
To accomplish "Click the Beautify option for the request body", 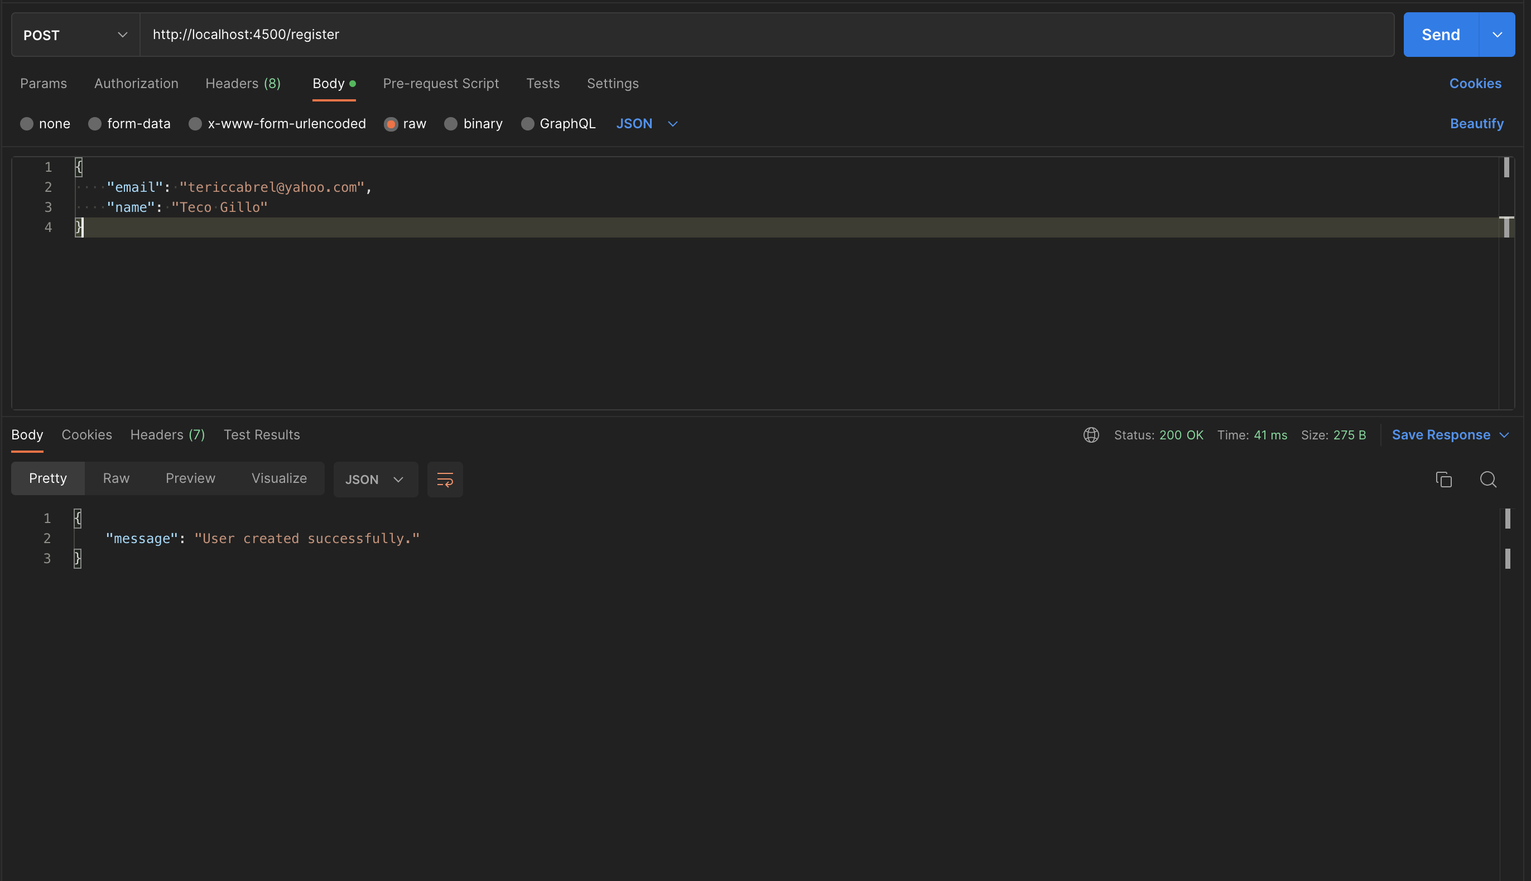I will 1476,123.
